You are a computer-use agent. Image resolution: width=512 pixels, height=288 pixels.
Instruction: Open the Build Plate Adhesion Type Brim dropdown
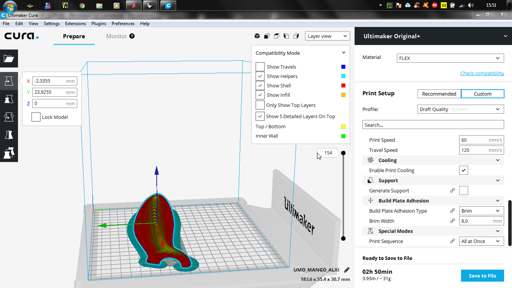482,211
